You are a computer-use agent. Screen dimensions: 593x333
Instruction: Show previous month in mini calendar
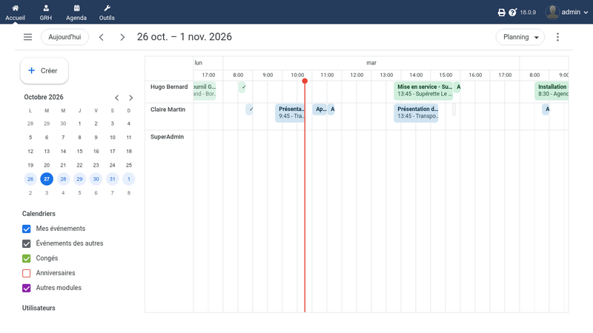point(117,98)
